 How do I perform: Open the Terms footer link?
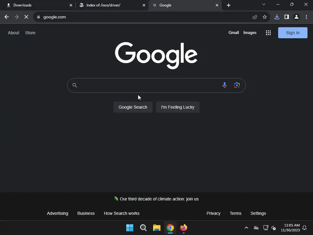tap(236, 213)
